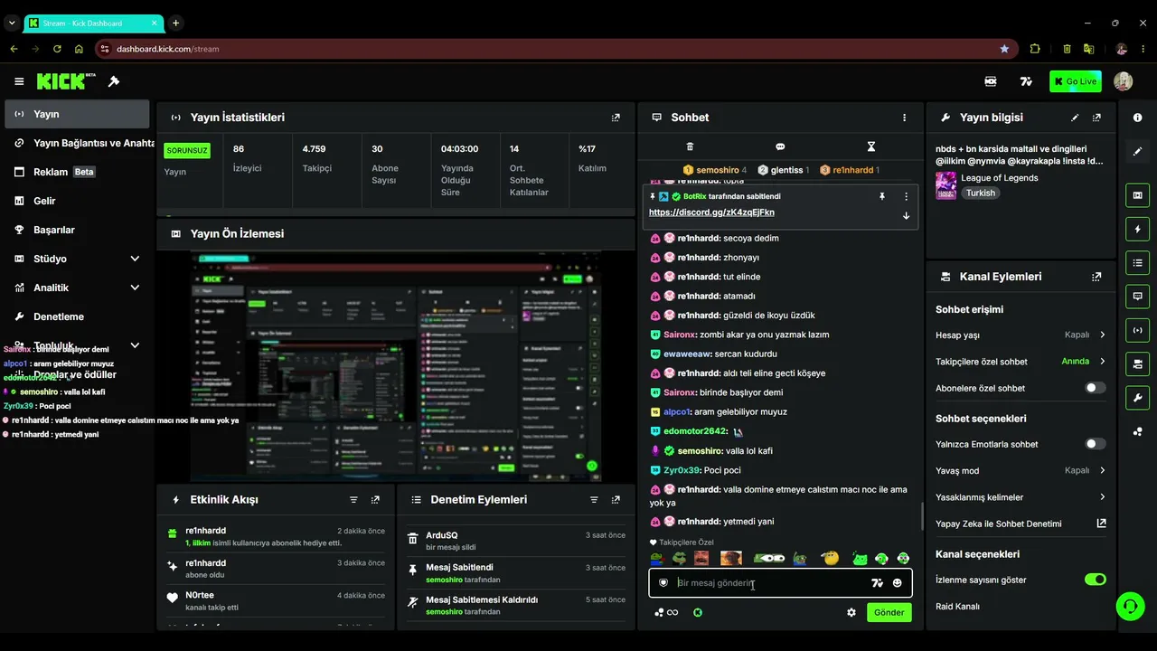Open the Başarılar page

[77, 230]
